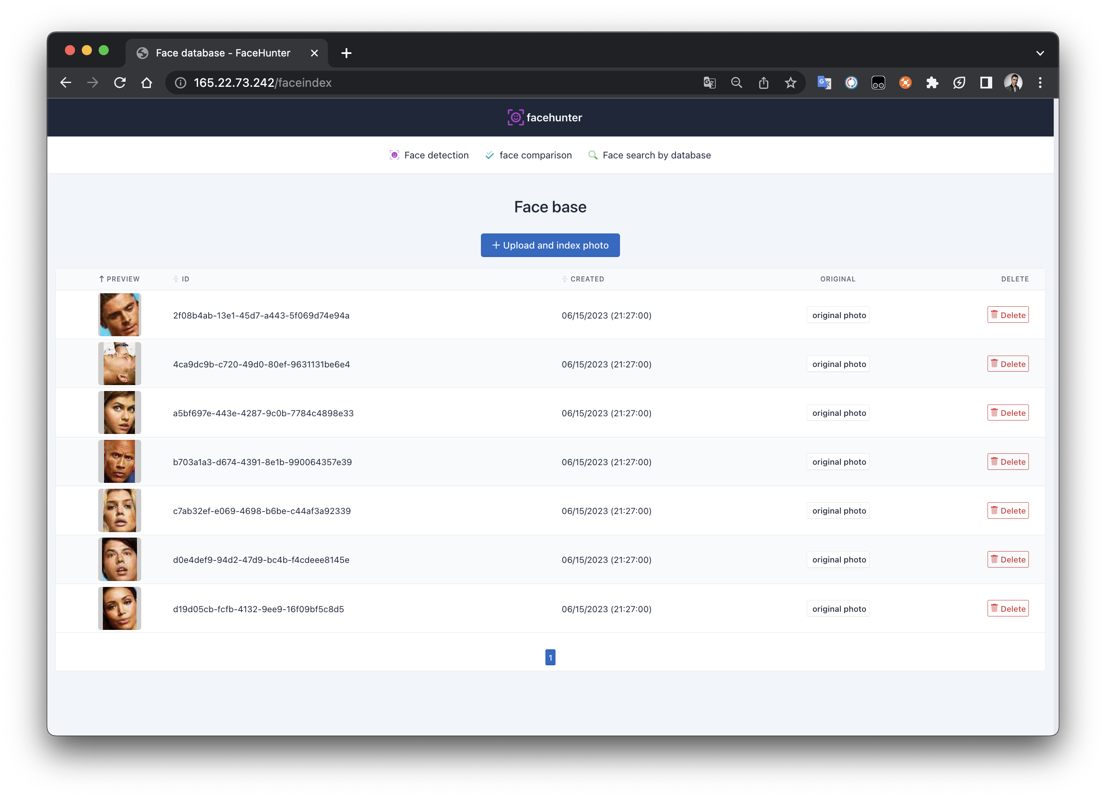The image size is (1106, 798).
Task: View original photo for a5bf697e row
Action: 838,413
